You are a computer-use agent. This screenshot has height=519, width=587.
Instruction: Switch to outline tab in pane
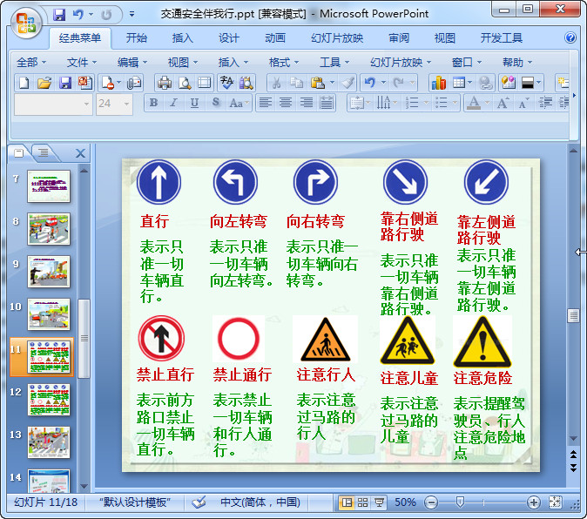pyautogui.click(x=44, y=152)
